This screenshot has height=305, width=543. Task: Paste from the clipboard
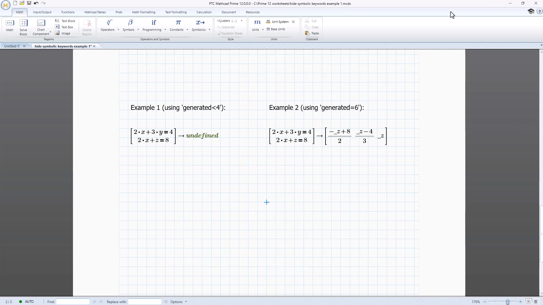click(x=312, y=33)
